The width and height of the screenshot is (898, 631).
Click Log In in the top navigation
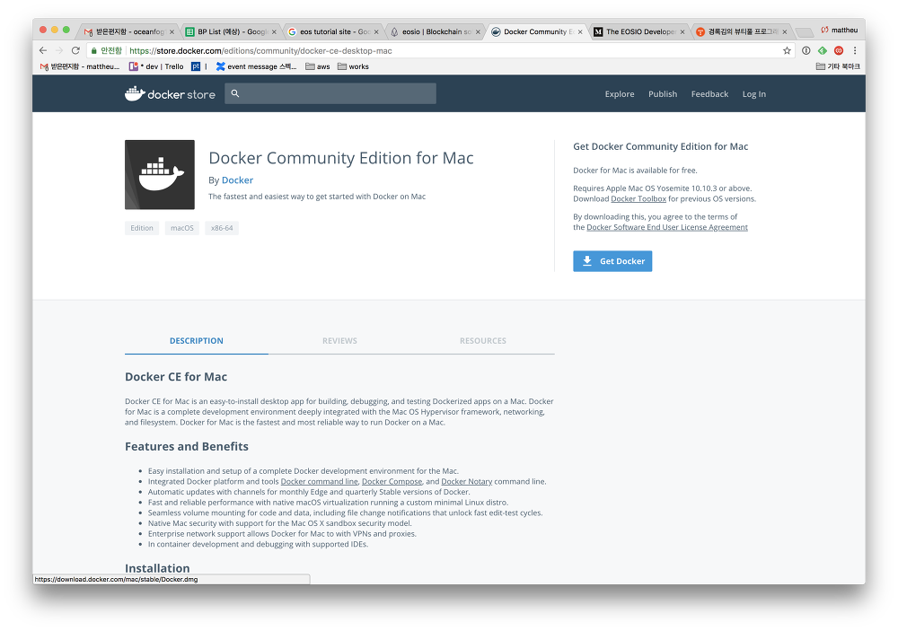(753, 94)
